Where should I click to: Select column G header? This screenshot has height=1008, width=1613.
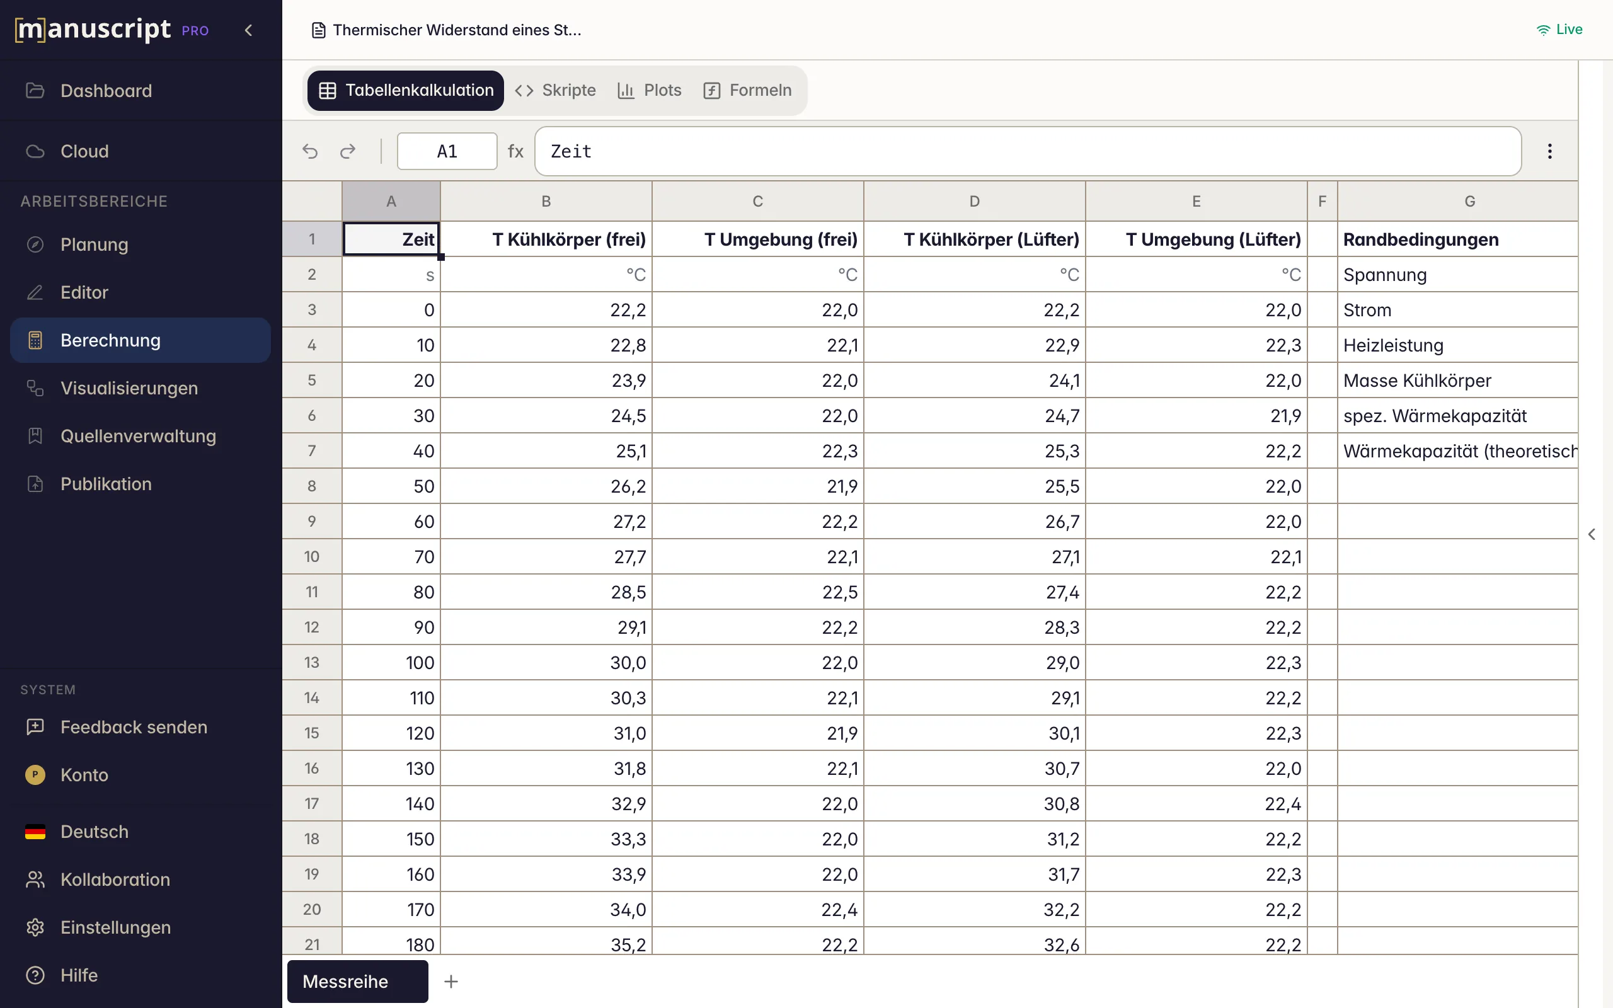pyautogui.click(x=1458, y=202)
